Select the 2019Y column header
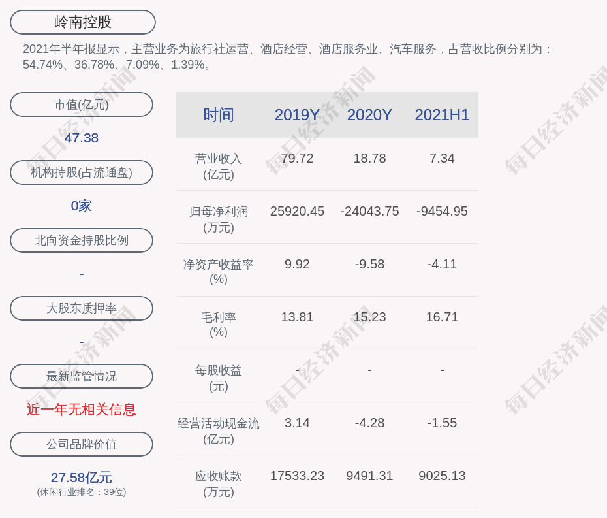Screen dimensions: 607x518 point(297,115)
